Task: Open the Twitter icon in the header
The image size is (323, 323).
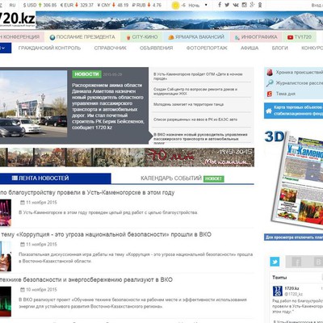Action: tap(227, 5)
